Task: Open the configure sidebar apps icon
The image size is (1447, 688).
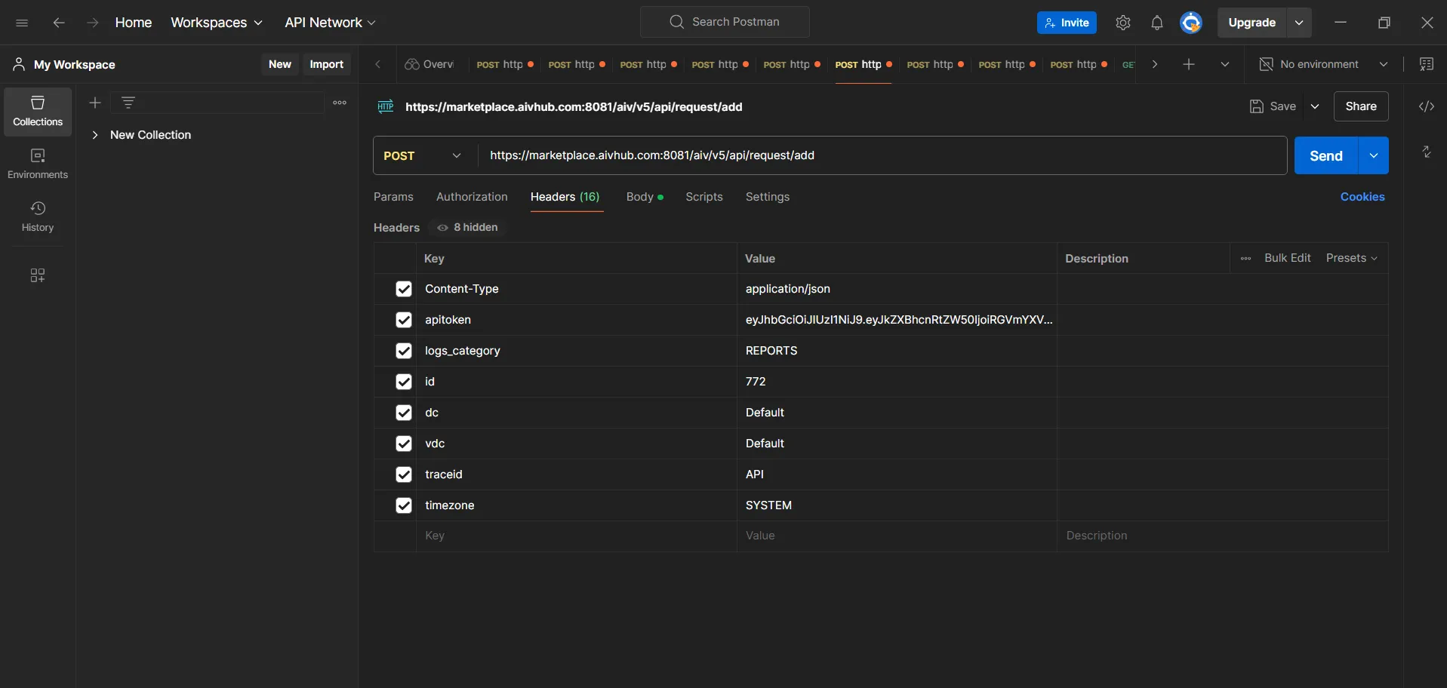Action: click(38, 275)
